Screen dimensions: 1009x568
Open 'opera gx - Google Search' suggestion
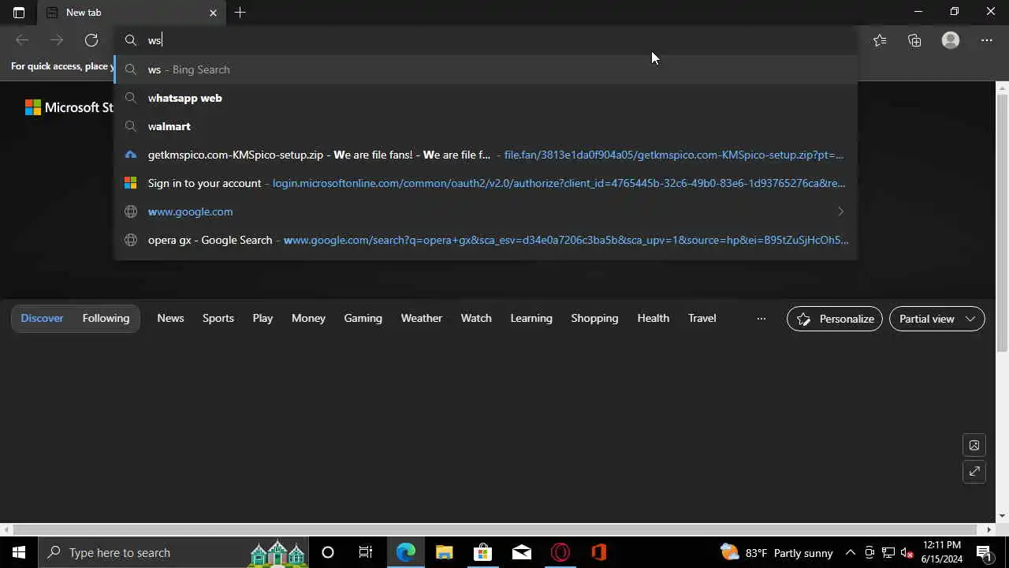click(486, 240)
